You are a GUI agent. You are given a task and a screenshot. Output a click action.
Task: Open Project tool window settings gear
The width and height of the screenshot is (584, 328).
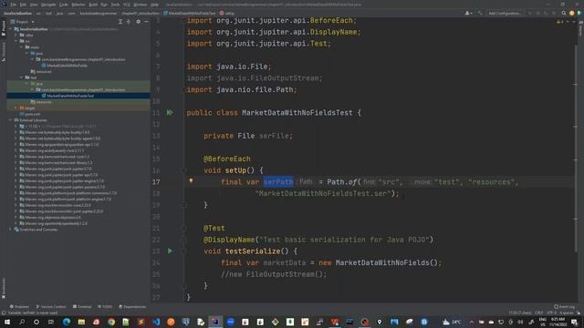coord(138,22)
